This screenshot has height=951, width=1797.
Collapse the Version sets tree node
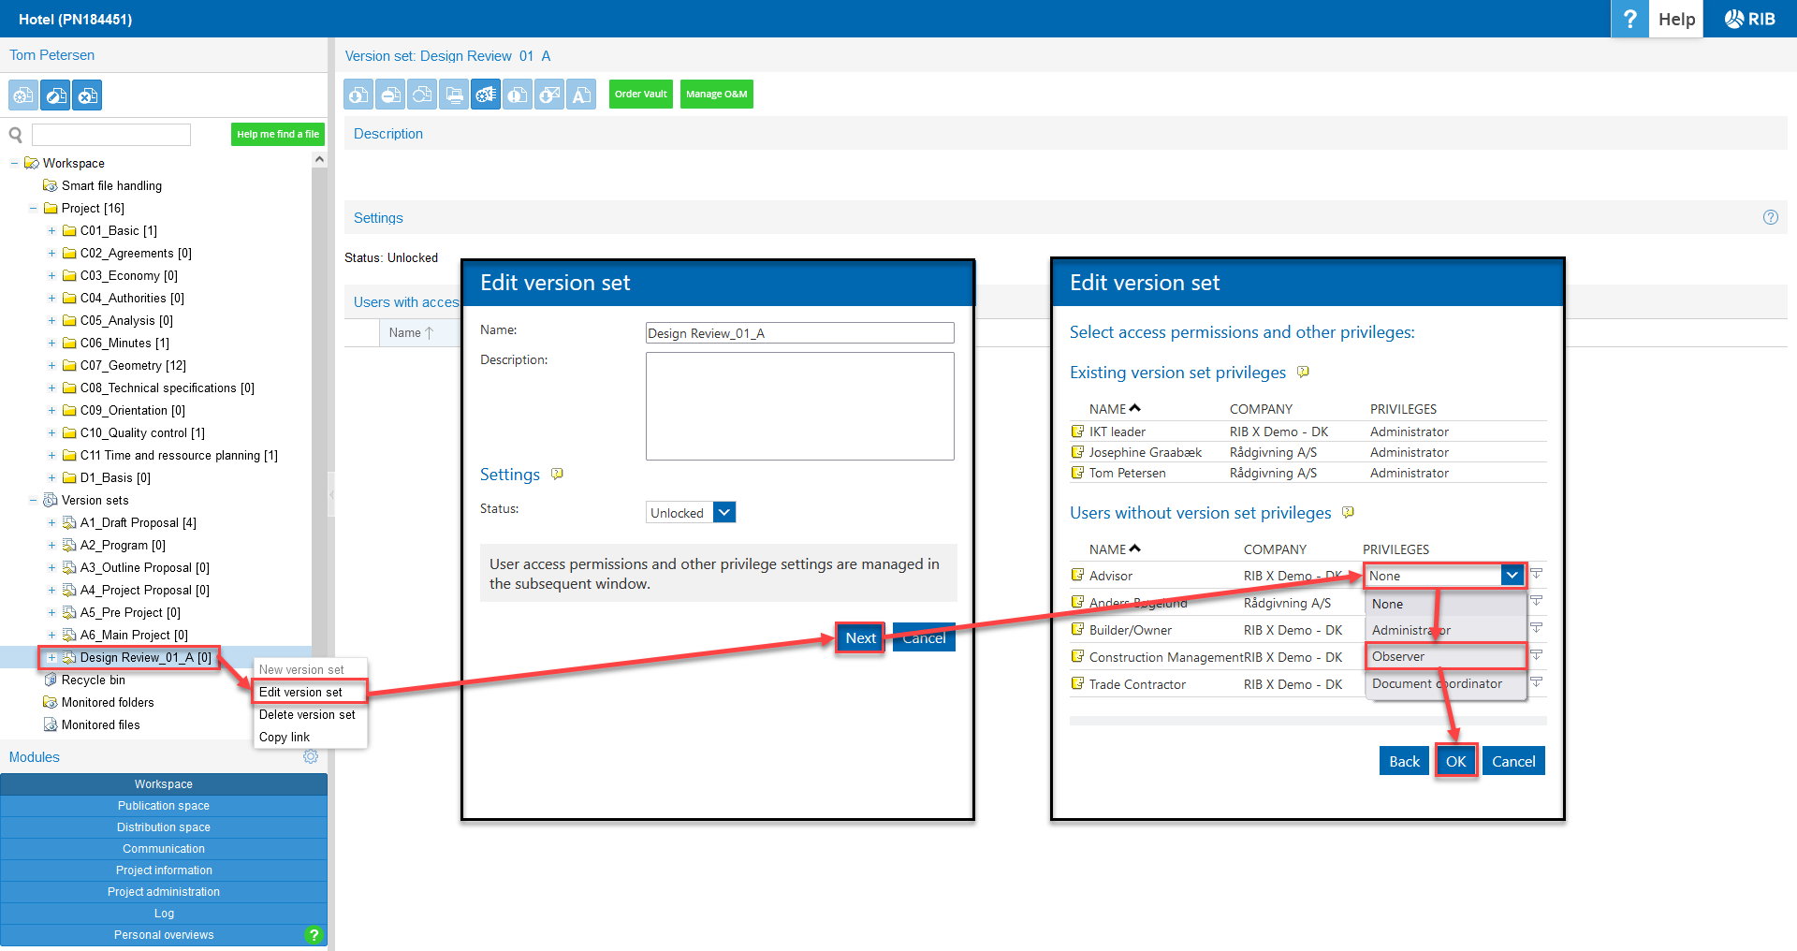33,500
